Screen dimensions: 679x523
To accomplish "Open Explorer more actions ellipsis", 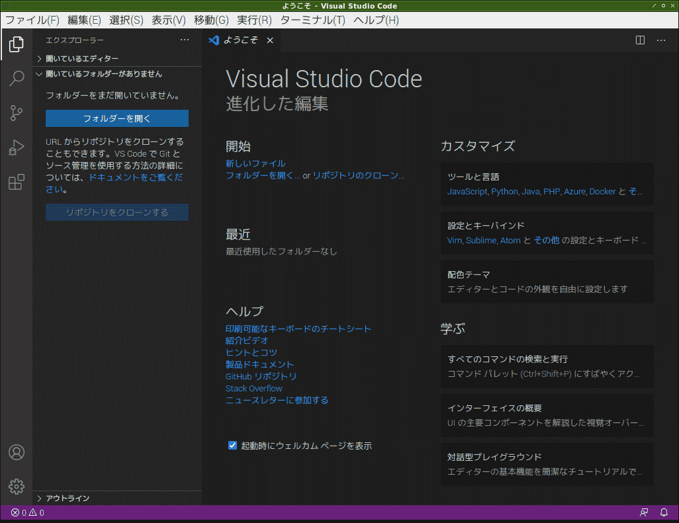I will (185, 40).
